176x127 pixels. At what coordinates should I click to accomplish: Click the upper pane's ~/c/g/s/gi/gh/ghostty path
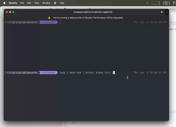point(22,22)
